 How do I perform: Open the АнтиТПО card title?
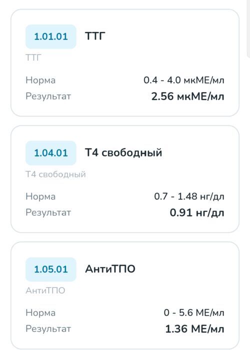coord(110,269)
